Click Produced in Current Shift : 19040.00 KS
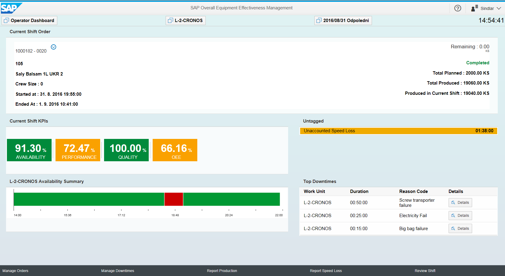505x276 pixels. [447, 93]
